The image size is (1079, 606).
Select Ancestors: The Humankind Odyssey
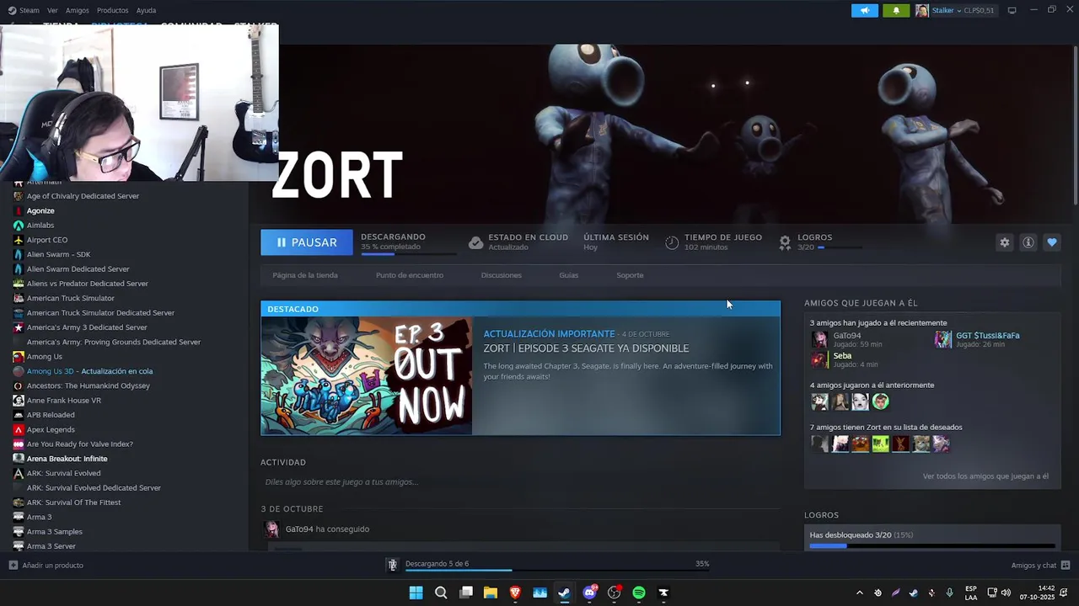point(88,385)
